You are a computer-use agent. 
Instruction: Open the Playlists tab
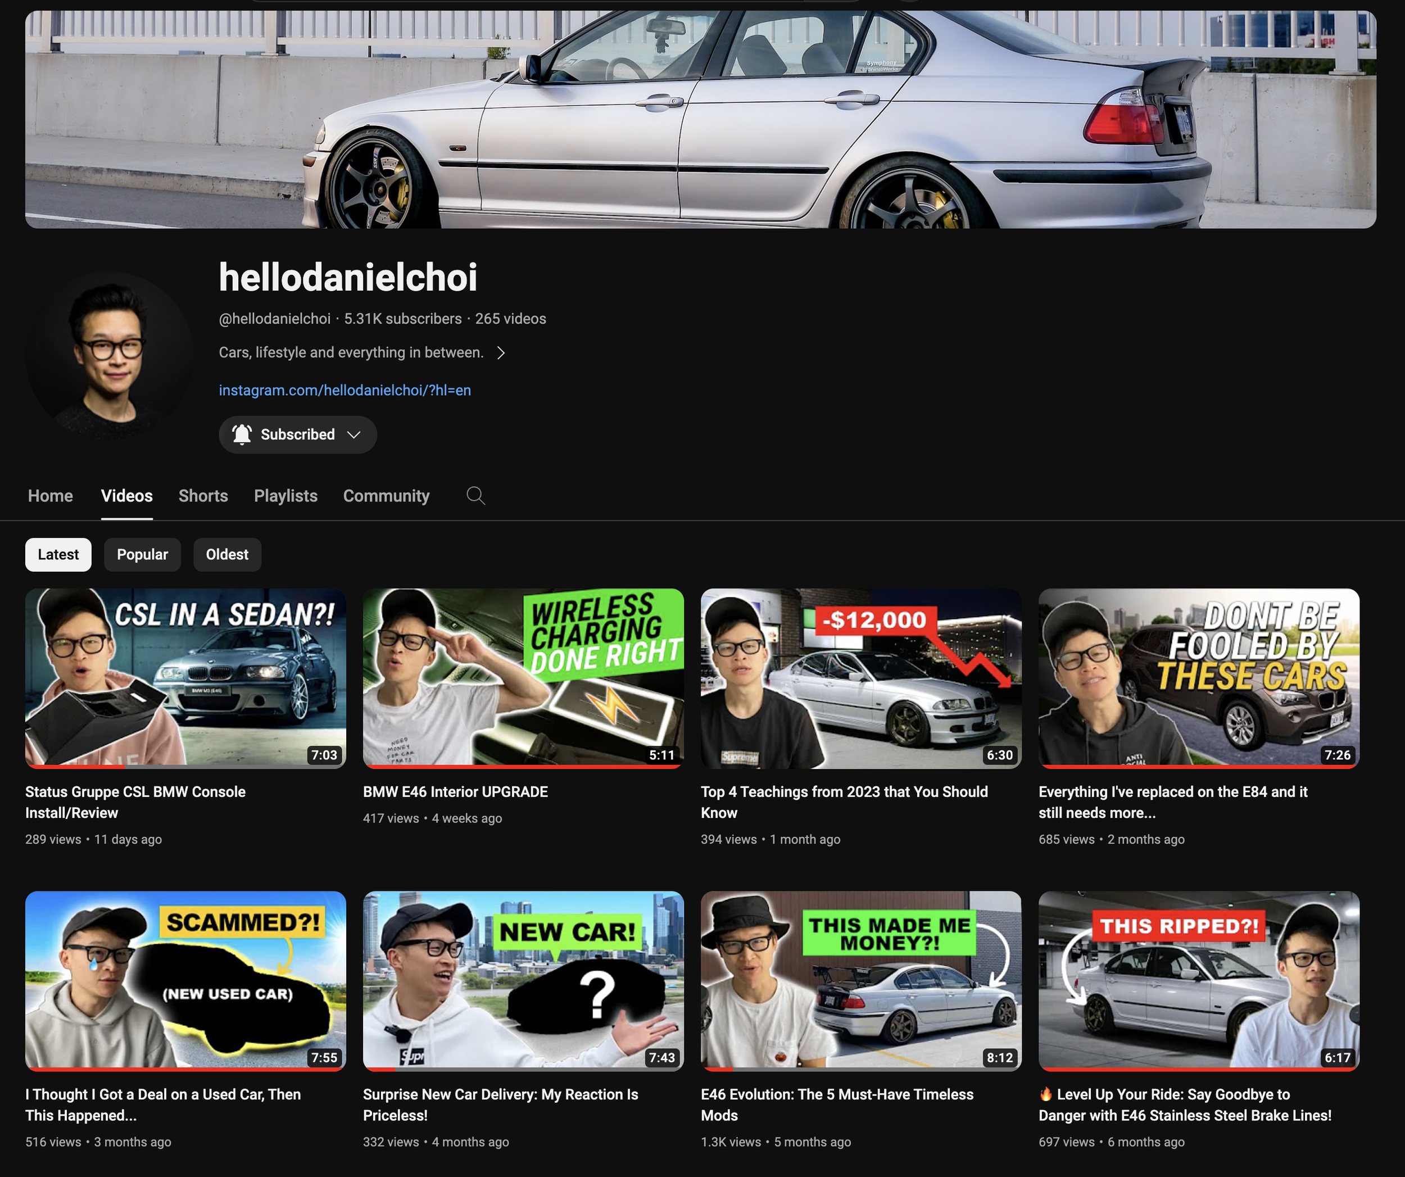285,496
